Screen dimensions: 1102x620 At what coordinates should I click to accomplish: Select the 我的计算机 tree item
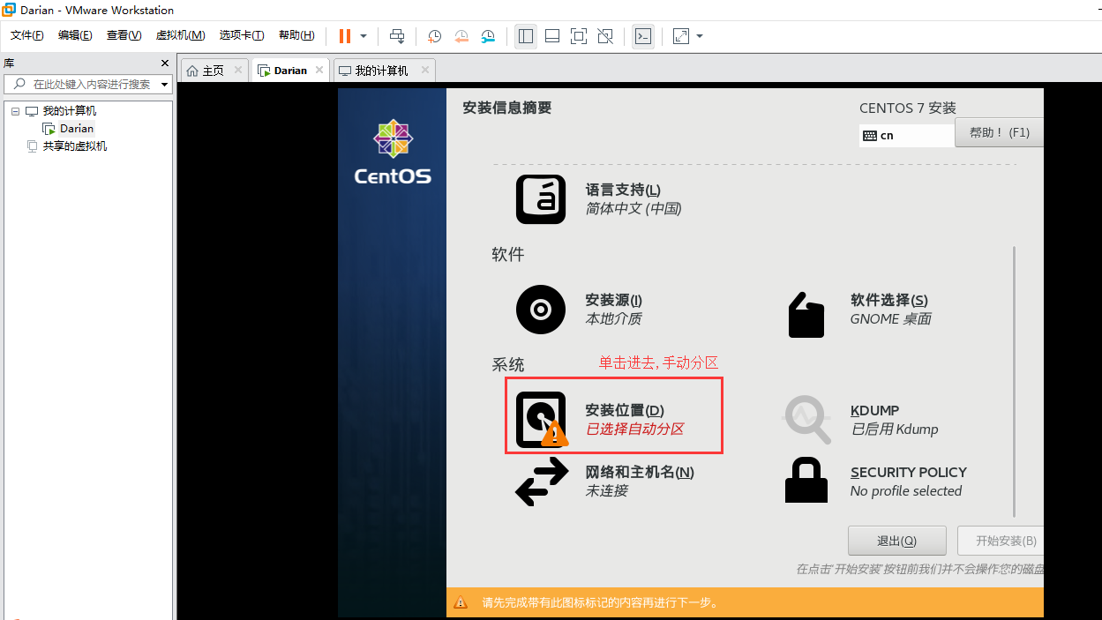(x=70, y=111)
